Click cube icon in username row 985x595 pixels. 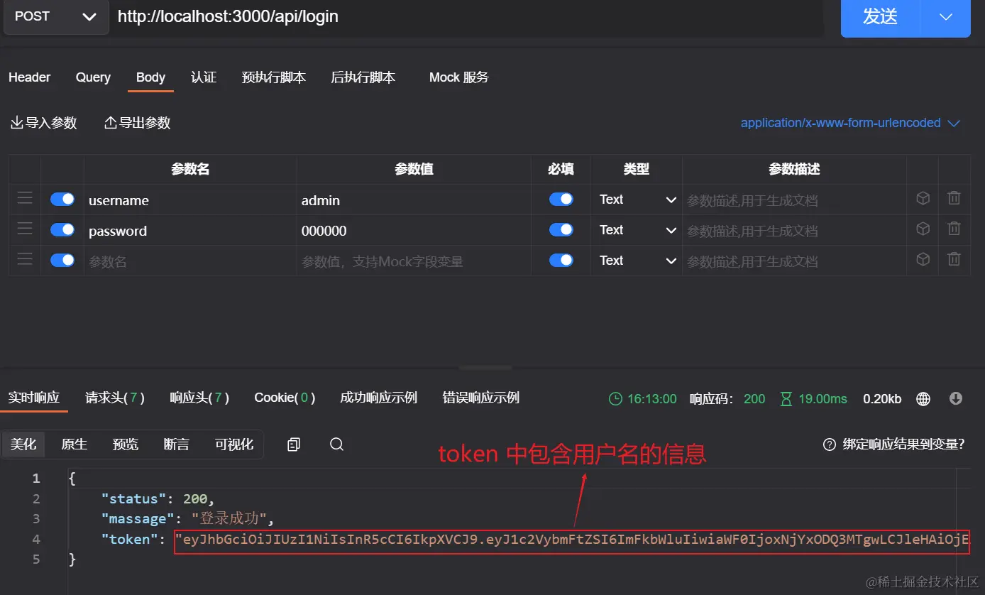click(923, 199)
